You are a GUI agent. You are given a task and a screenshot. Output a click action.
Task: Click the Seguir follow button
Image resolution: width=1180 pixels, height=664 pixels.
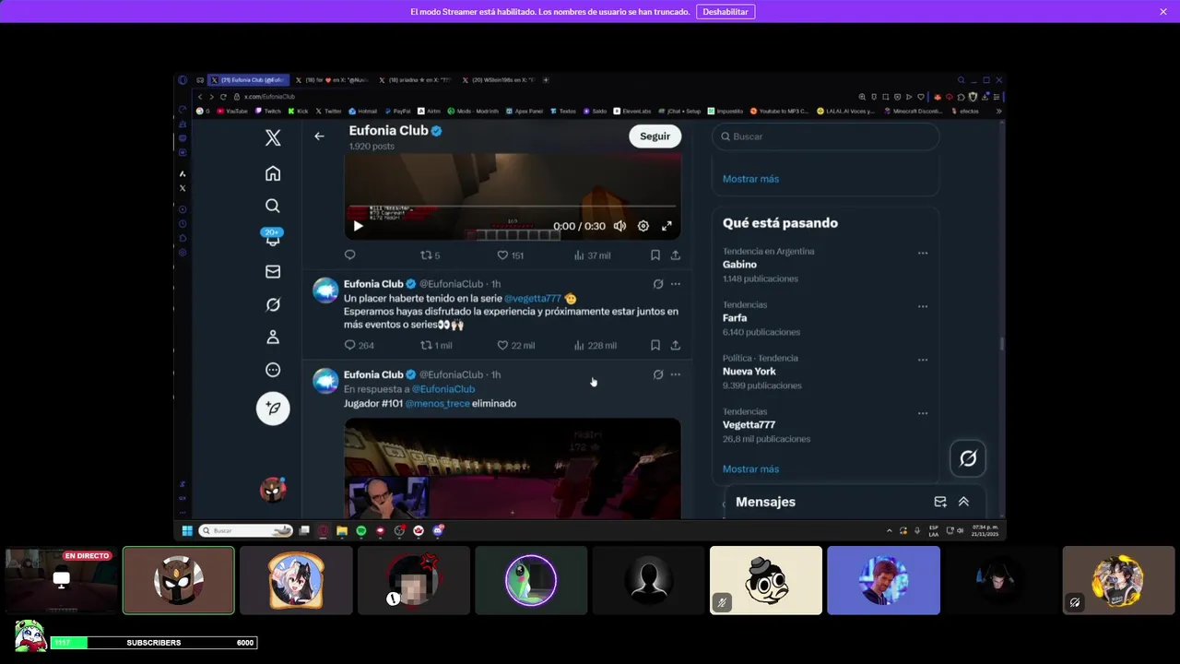pyautogui.click(x=655, y=136)
